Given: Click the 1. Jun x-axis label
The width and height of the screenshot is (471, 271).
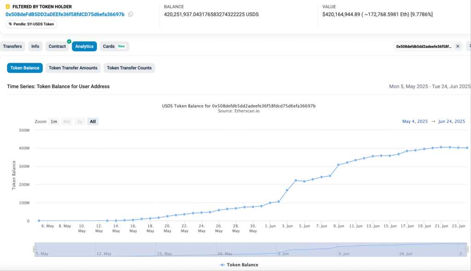Looking at the screenshot, I should point(270,226).
